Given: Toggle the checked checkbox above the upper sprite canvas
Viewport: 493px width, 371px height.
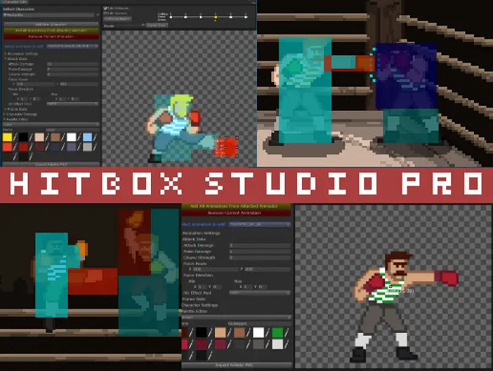Looking at the screenshot, I should tap(105, 8).
